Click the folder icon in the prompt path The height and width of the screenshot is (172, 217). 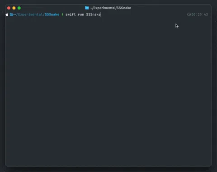pyautogui.click(x=12, y=14)
